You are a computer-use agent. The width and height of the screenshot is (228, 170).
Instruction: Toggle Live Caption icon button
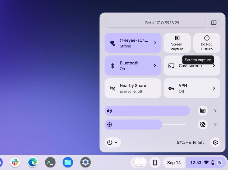point(203,111)
